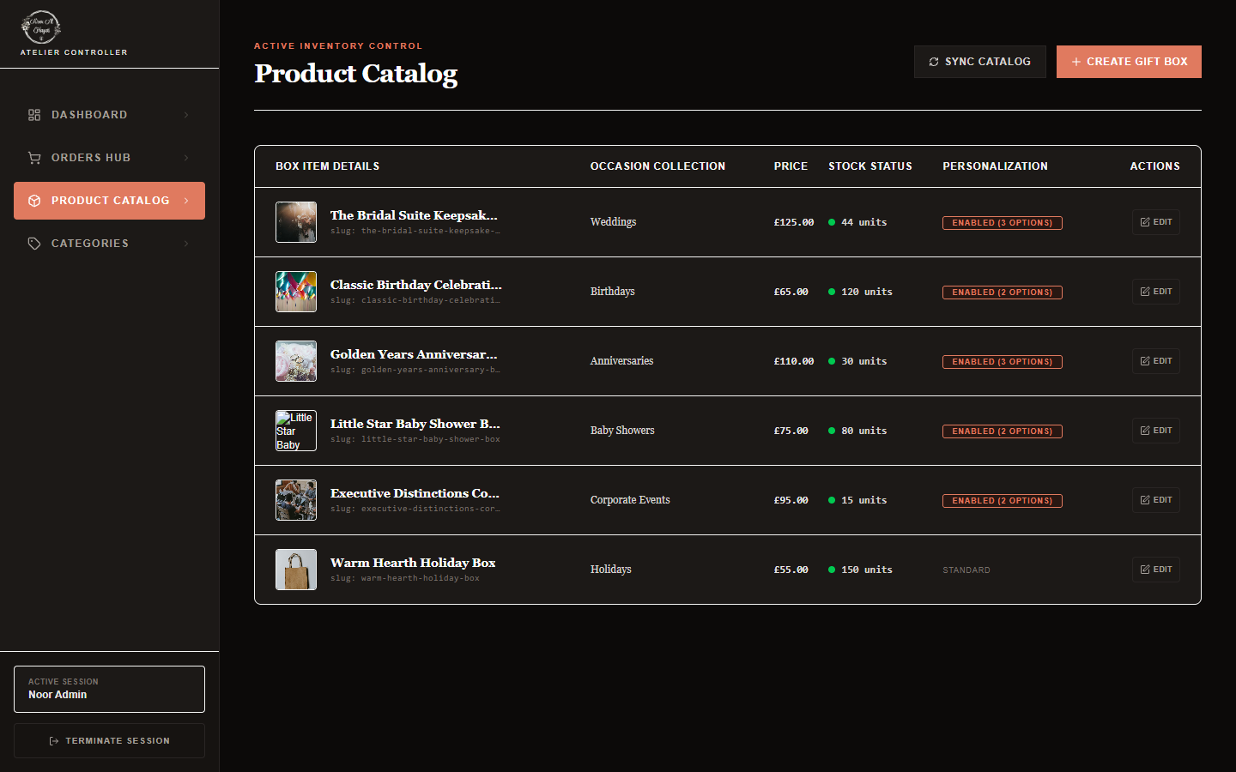Click the Categories tag icon
This screenshot has width=1236, height=772.
[x=34, y=244]
